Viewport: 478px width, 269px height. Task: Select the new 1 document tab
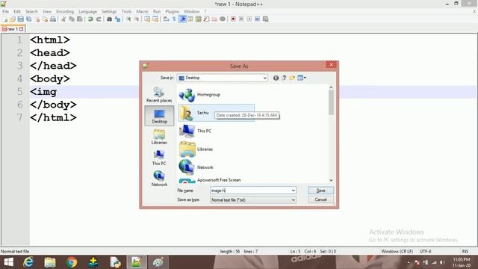(13, 29)
